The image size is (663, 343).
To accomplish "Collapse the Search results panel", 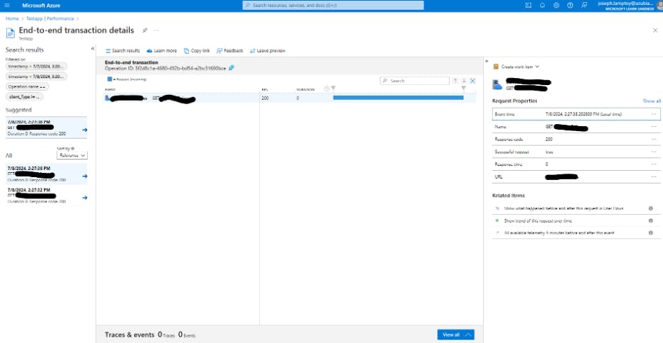I will tap(93, 49).
